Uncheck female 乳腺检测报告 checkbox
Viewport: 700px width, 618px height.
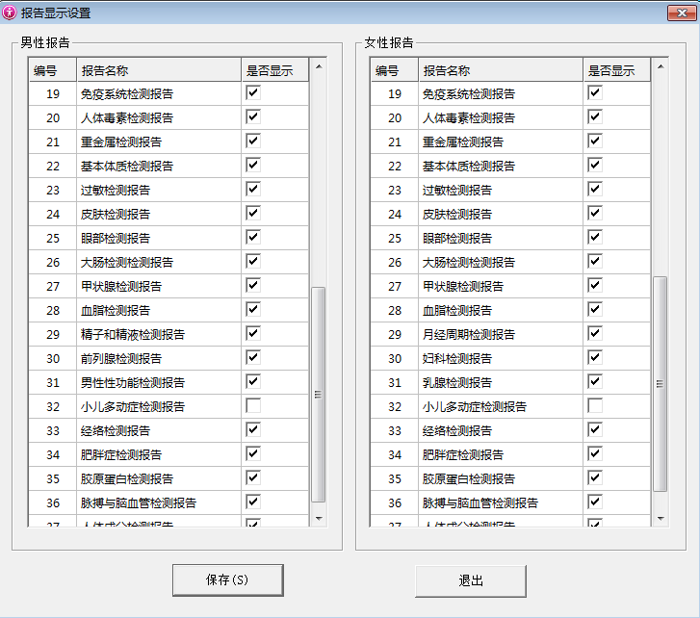(595, 381)
